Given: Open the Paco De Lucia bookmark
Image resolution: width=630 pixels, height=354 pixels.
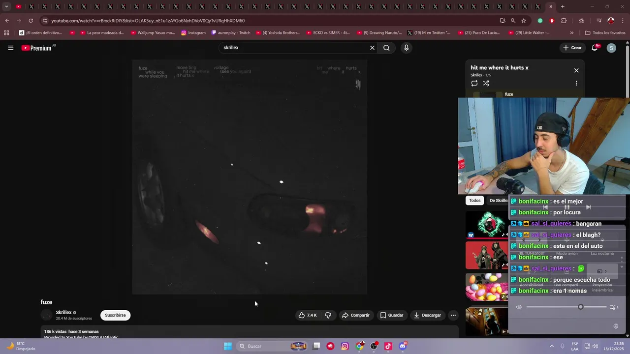Looking at the screenshot, I should pos(478,33).
